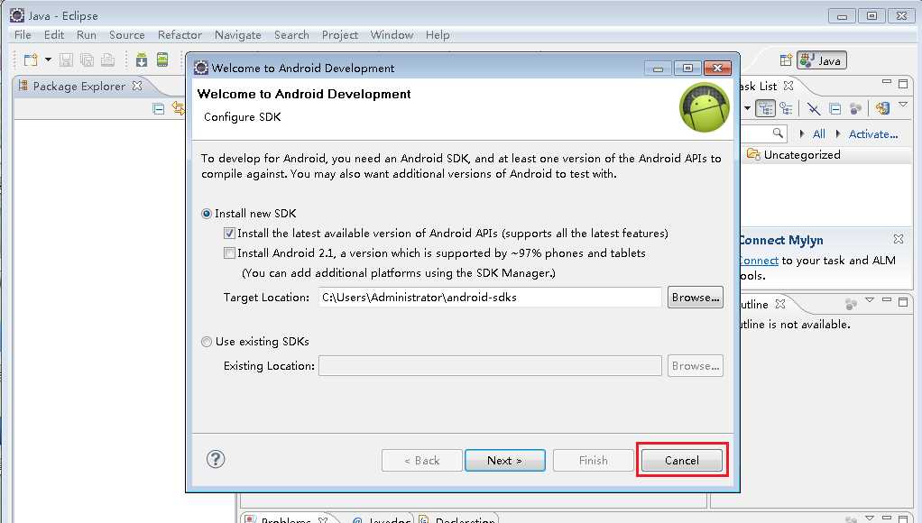Select the Uncategorized folder in Task List
This screenshot has height=523, width=922.
pos(793,154)
